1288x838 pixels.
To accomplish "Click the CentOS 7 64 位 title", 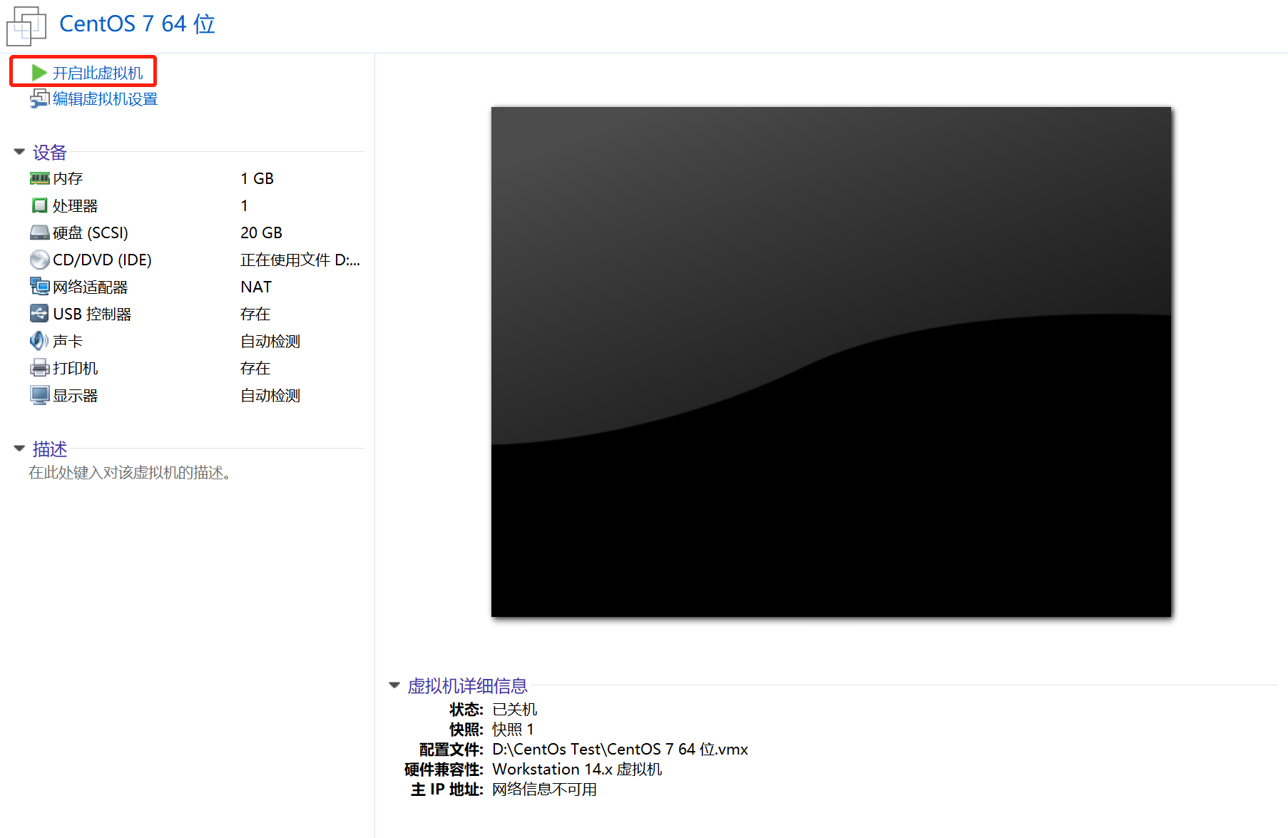I will pyautogui.click(x=137, y=24).
